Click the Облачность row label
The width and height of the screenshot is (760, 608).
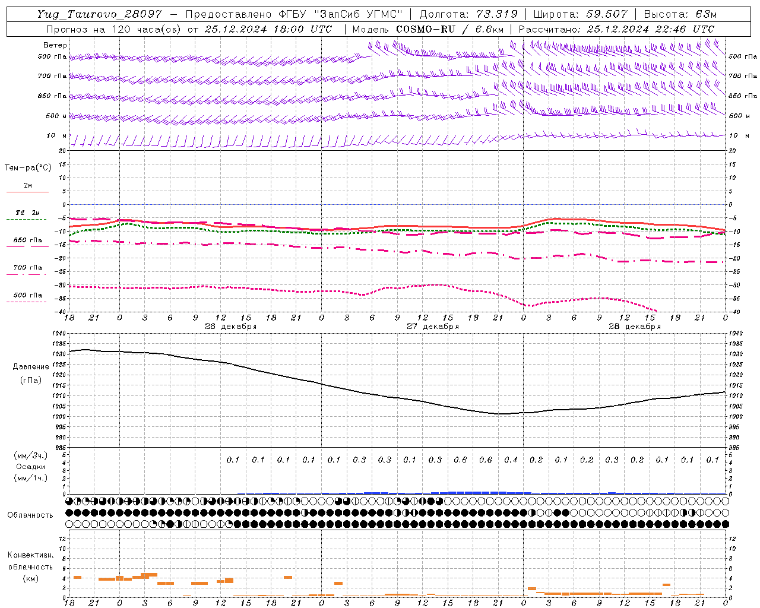coord(30,515)
